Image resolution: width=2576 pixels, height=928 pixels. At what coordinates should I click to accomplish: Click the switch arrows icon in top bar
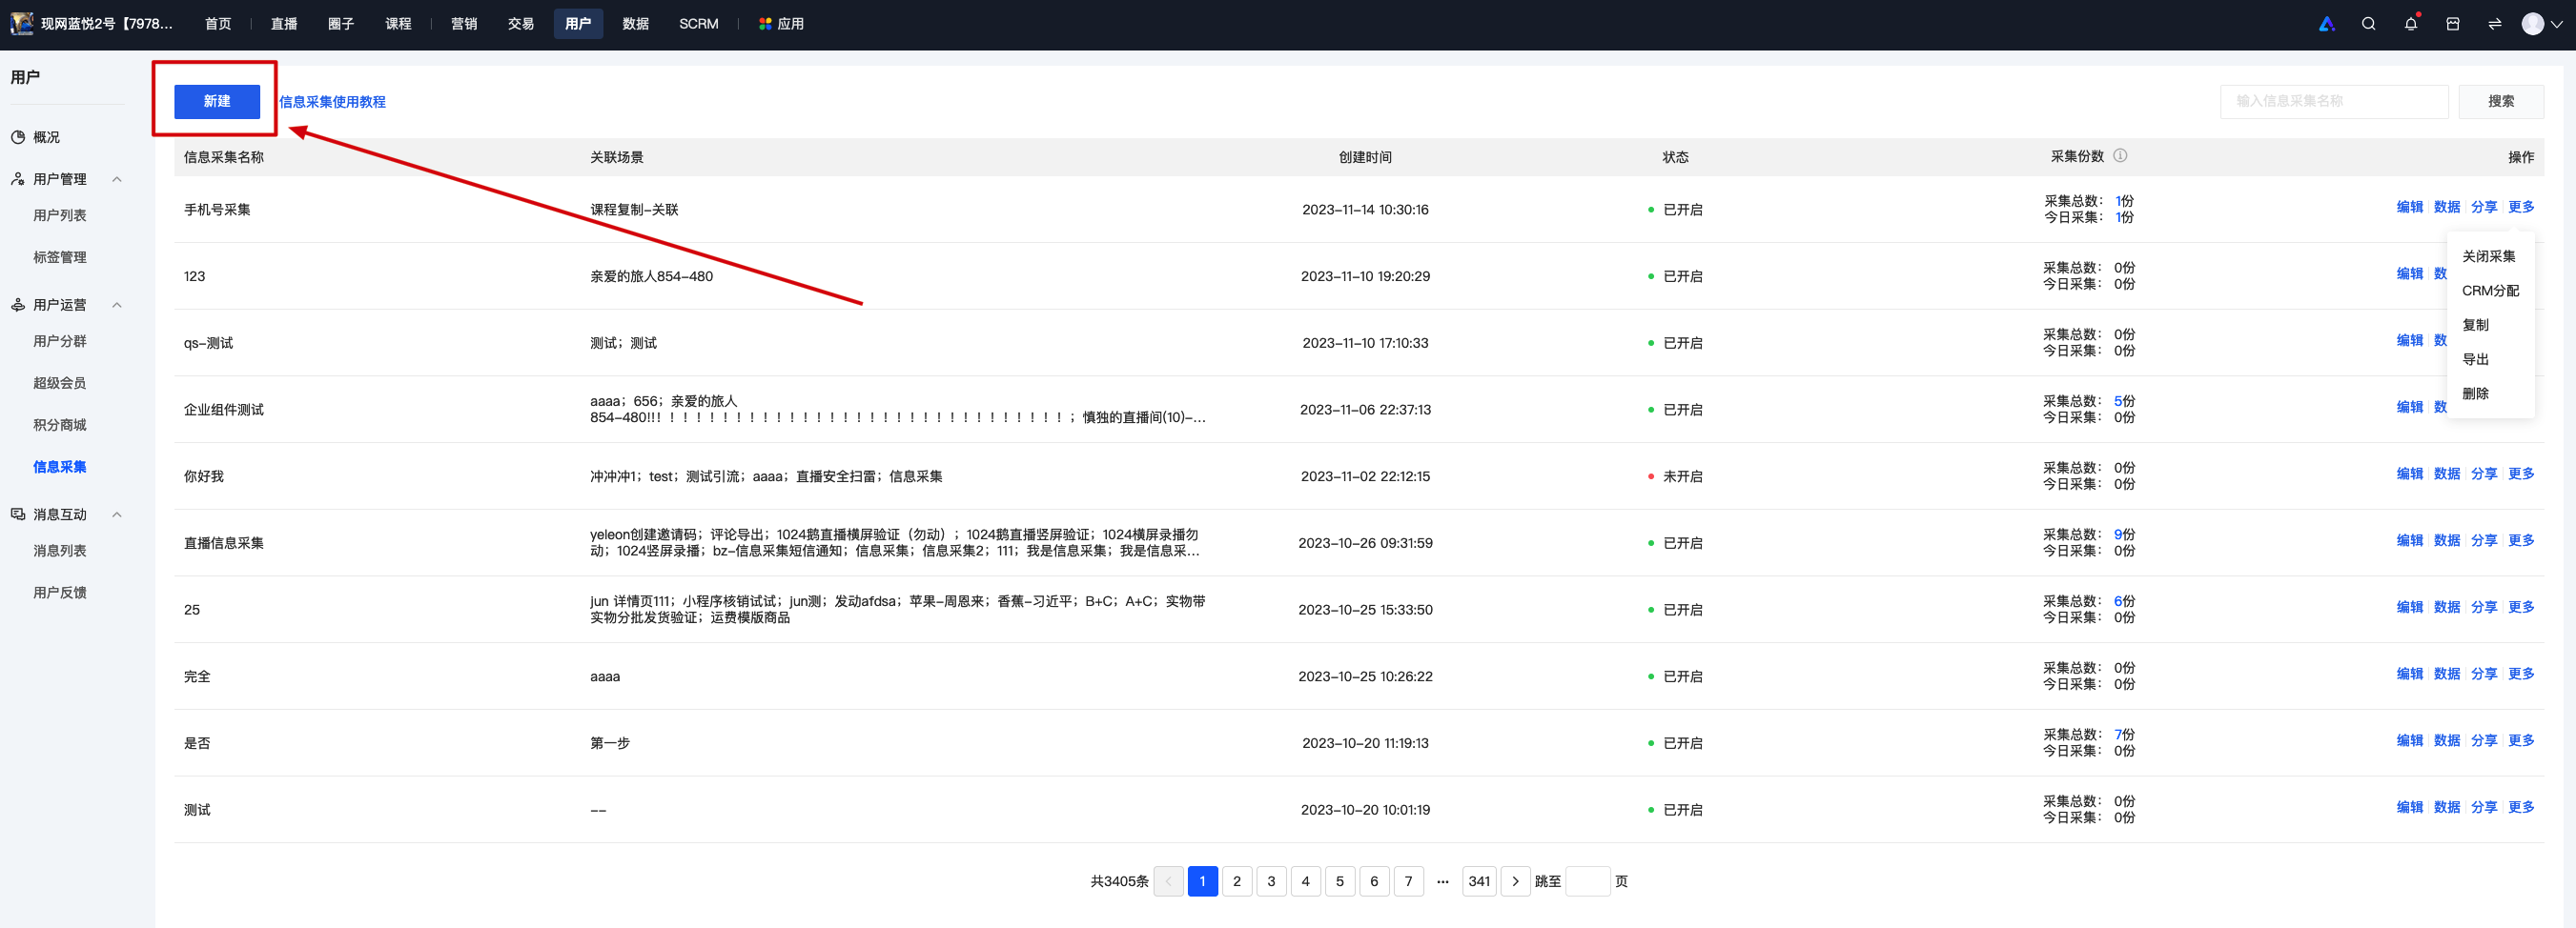tap(2494, 24)
